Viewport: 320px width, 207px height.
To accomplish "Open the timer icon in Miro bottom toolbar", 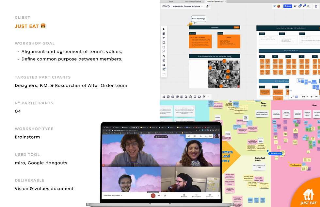I will coord(195,97).
